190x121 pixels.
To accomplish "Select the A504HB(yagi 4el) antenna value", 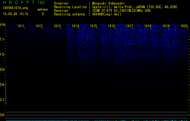I will (x=107, y=14).
